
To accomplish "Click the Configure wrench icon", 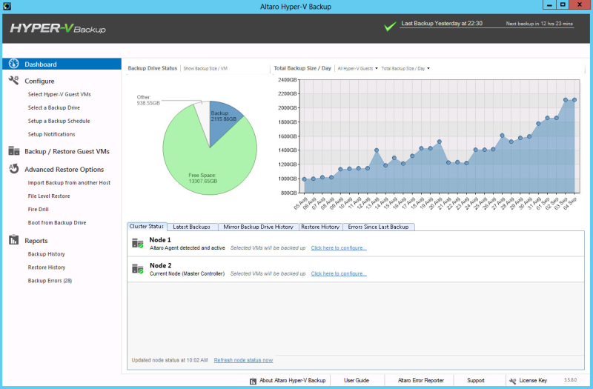I will tap(13, 80).
